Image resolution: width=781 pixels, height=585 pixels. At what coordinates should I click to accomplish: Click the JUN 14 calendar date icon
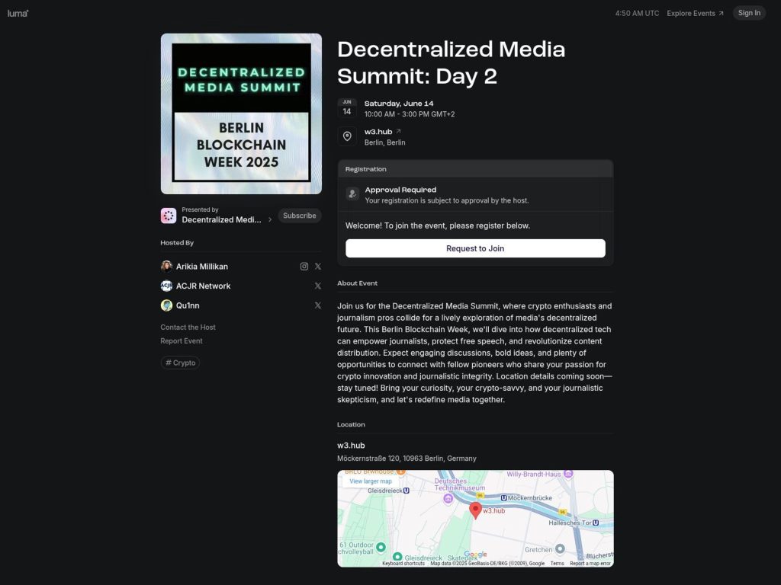347,108
